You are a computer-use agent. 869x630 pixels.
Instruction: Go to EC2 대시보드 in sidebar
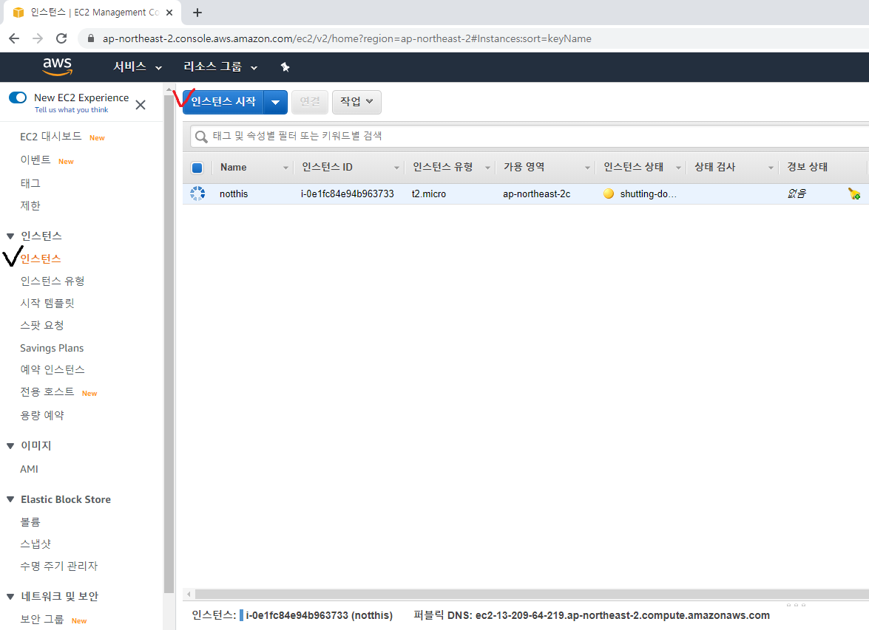tap(51, 136)
